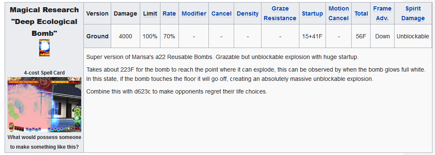Viewport: 435px width, 155px height.
Task: Open the Density column header link
Action: pyautogui.click(x=248, y=13)
